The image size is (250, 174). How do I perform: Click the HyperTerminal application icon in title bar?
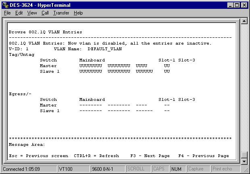(x=5, y=5)
